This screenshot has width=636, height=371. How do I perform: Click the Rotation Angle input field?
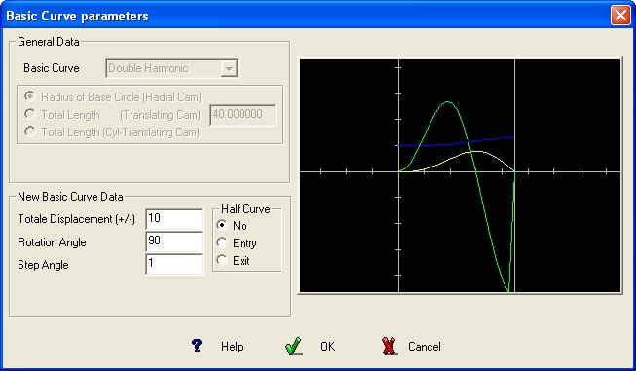(174, 242)
